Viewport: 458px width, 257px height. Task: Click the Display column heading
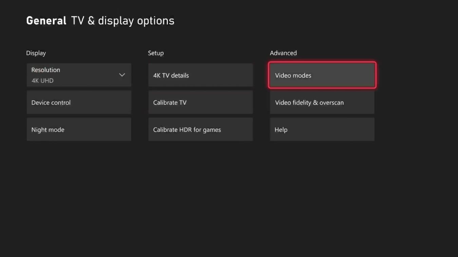pos(36,53)
